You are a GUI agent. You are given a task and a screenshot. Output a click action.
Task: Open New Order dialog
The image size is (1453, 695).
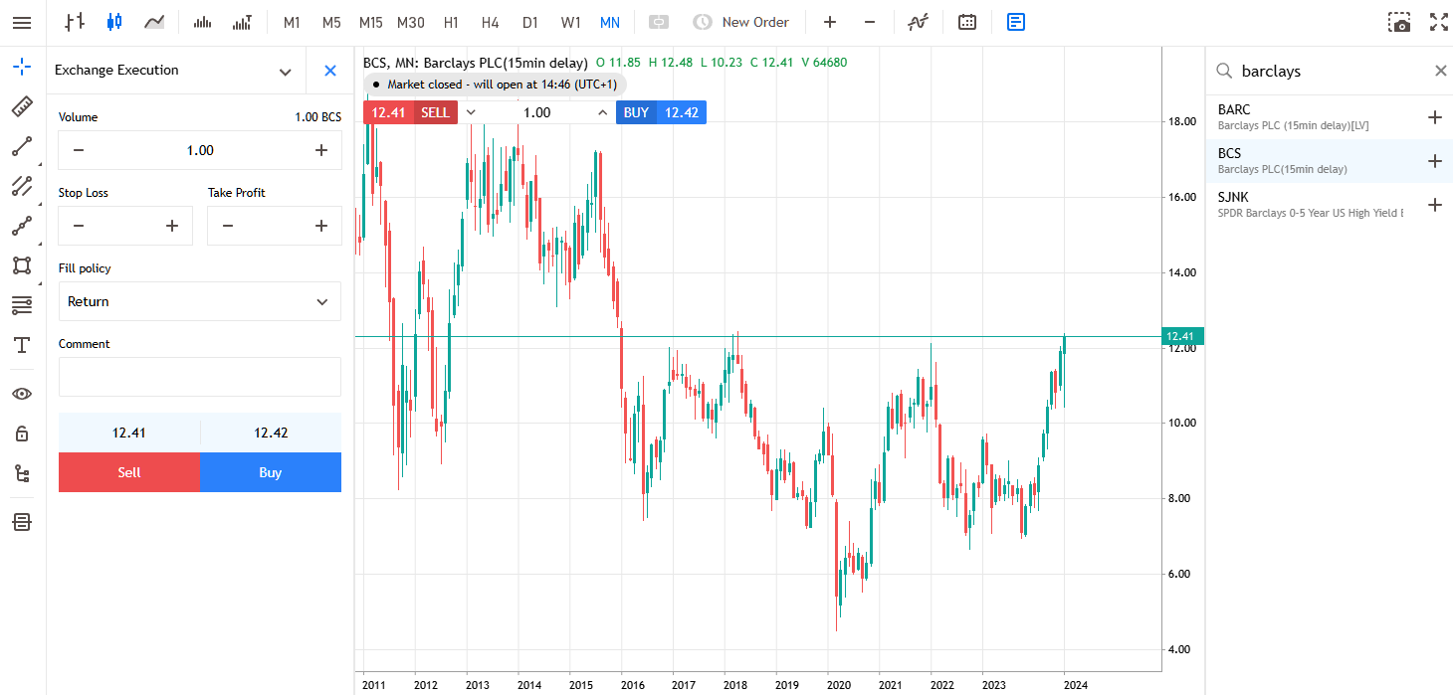pyautogui.click(x=741, y=22)
